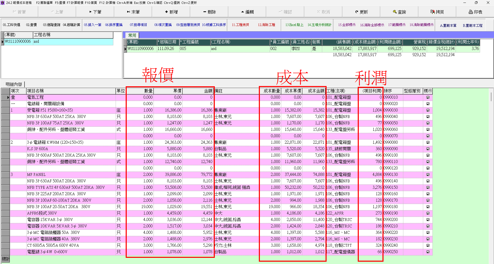Screen dimensions: 494x264
Task: Toggle 標示 checkbox for row 0990130
Action: pos(428,175)
